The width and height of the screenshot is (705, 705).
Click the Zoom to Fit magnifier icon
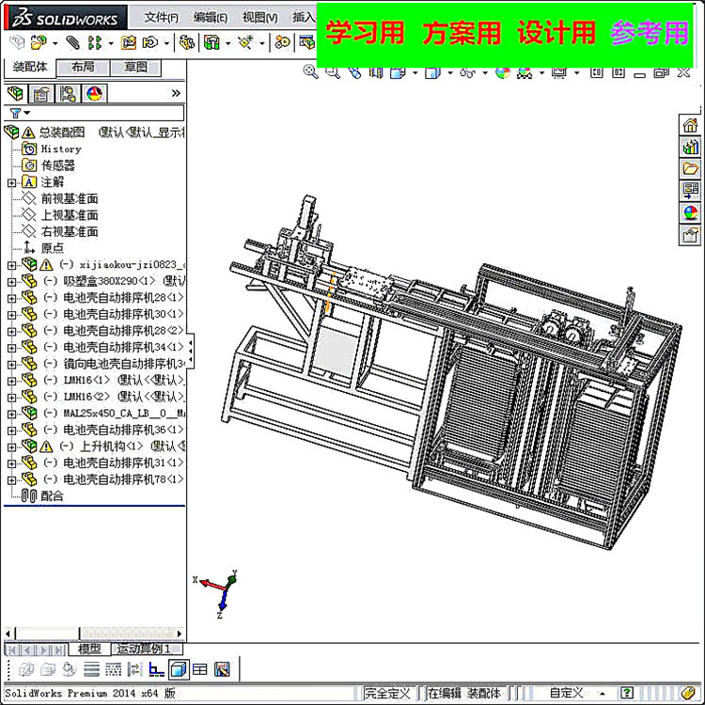[310, 71]
